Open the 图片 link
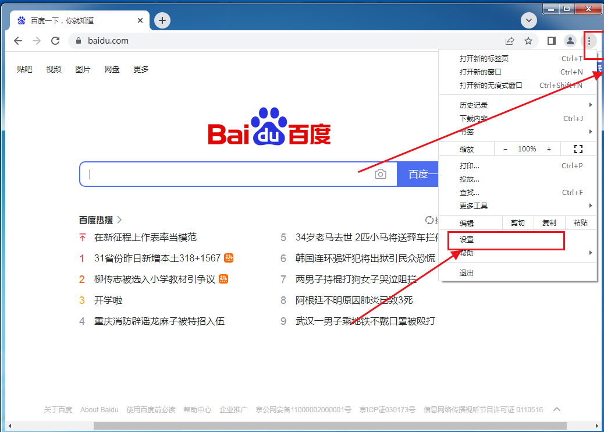The height and width of the screenshot is (432, 604). point(83,69)
